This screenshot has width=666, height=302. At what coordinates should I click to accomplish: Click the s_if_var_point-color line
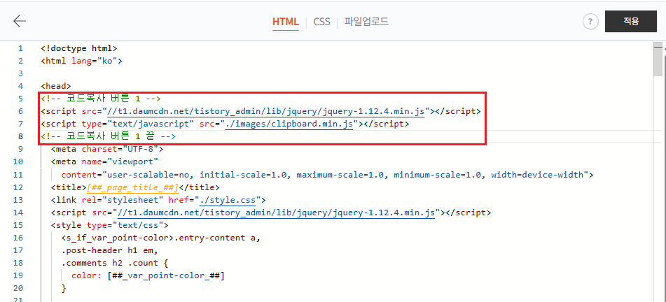tap(160, 238)
